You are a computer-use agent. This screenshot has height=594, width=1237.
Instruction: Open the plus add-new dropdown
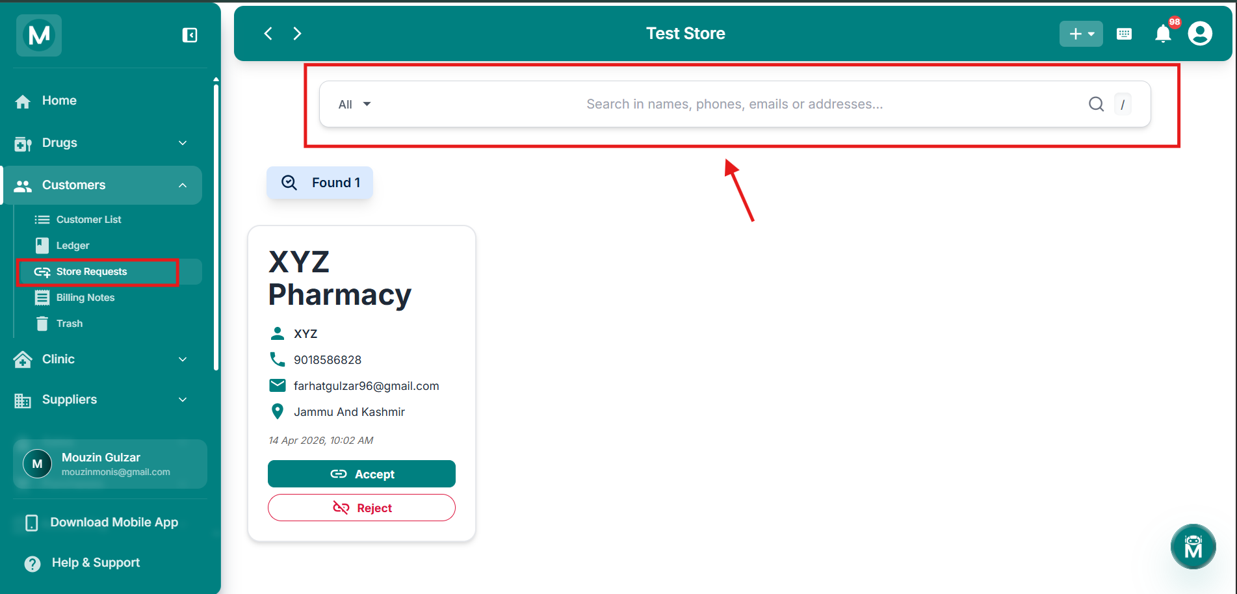1081,34
